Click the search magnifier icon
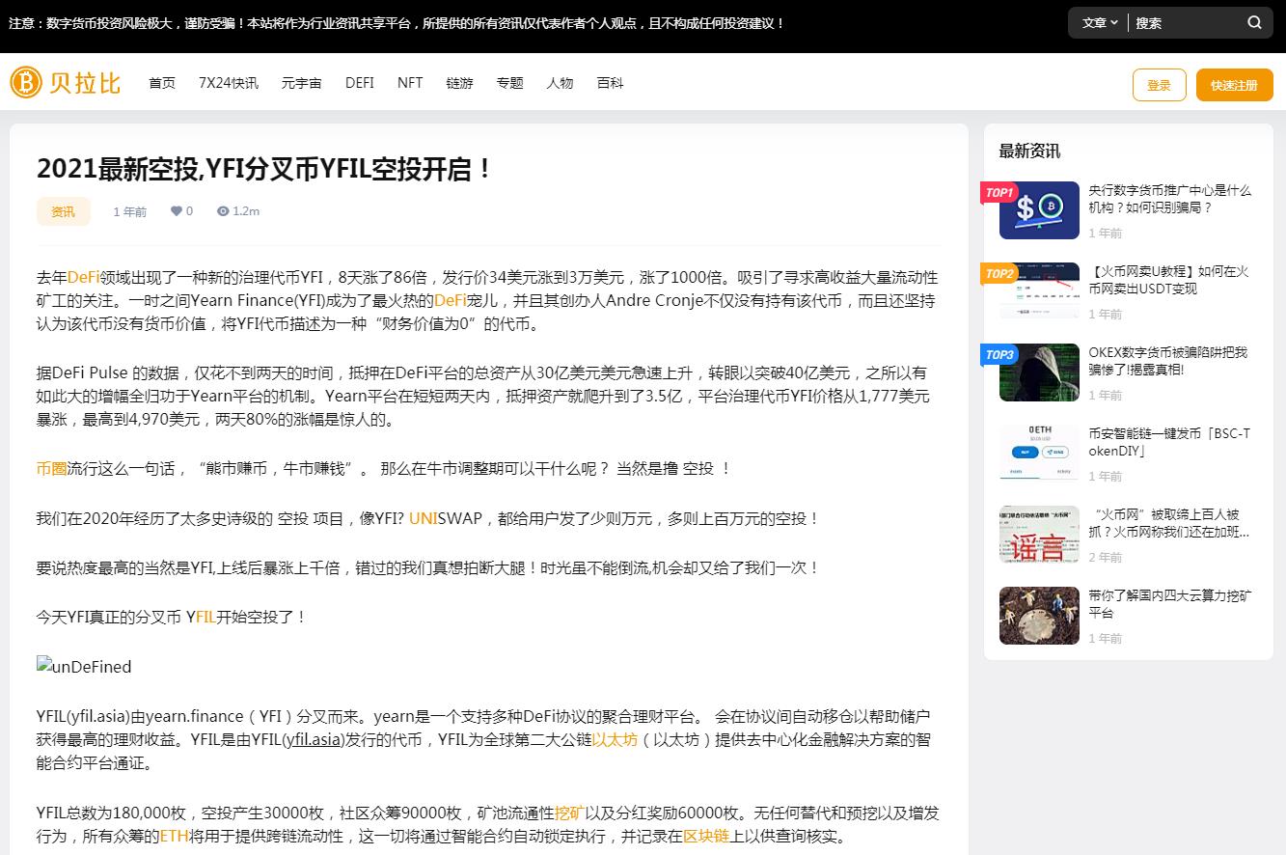This screenshot has height=855, width=1286. (x=1254, y=22)
